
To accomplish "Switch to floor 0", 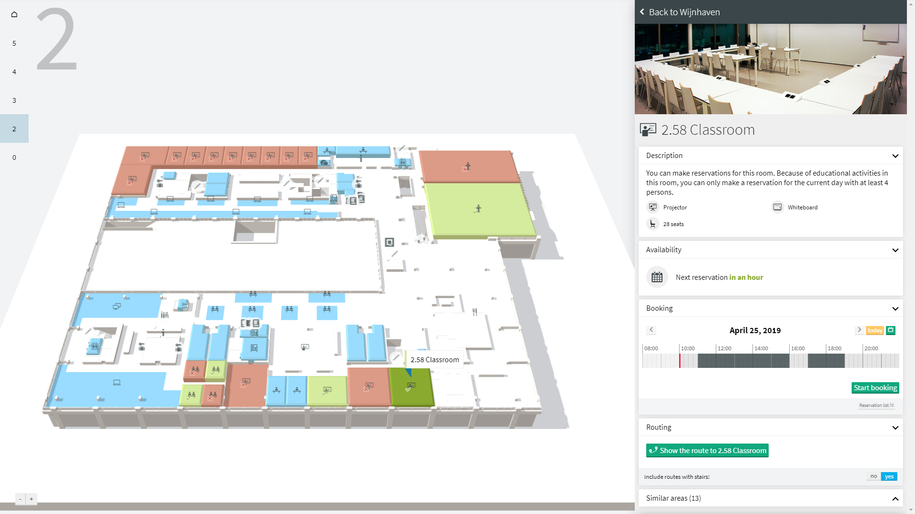I will (x=14, y=158).
